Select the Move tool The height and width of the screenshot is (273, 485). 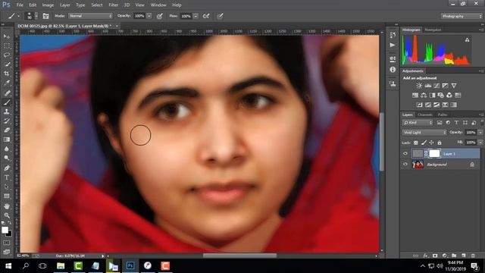(x=7, y=36)
